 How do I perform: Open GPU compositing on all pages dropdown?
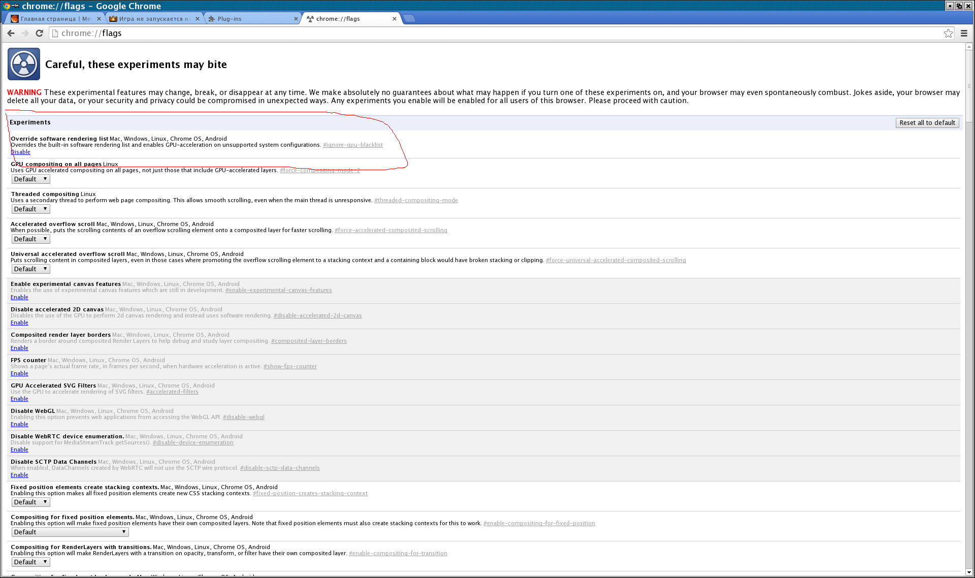tap(30, 179)
